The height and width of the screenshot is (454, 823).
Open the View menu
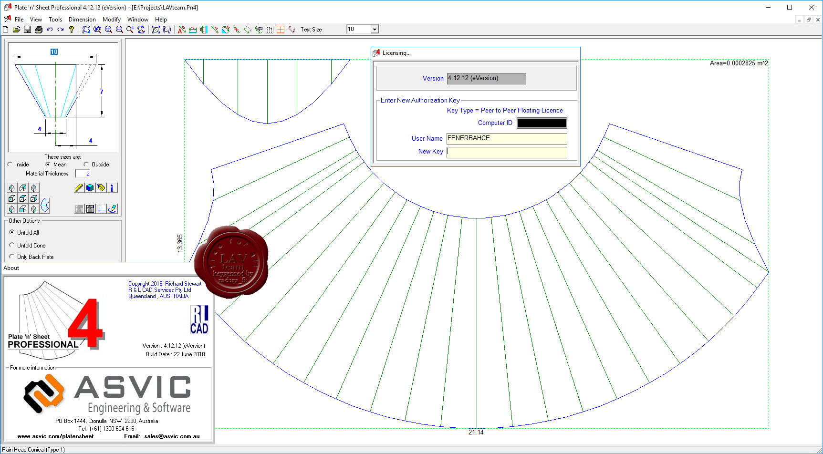(x=36, y=20)
